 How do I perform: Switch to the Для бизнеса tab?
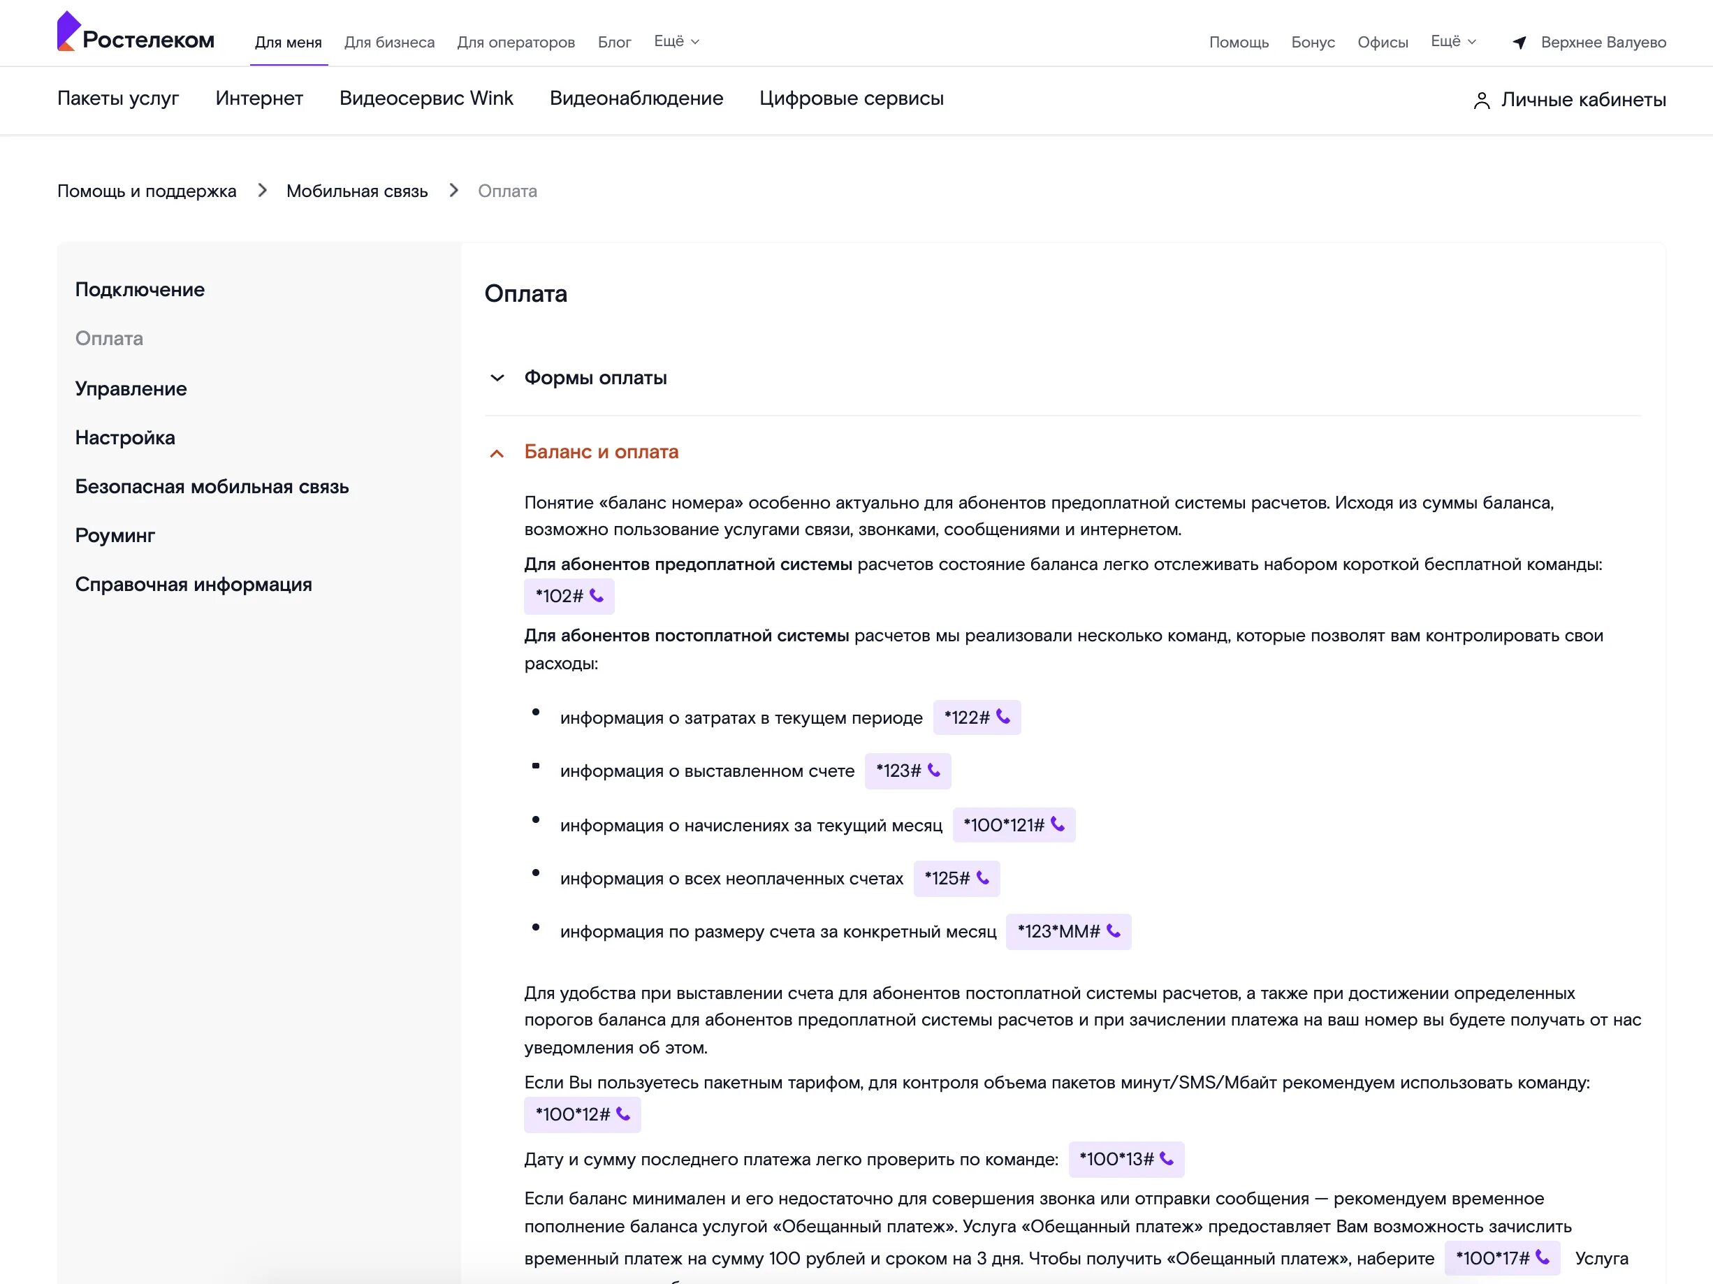coord(390,43)
